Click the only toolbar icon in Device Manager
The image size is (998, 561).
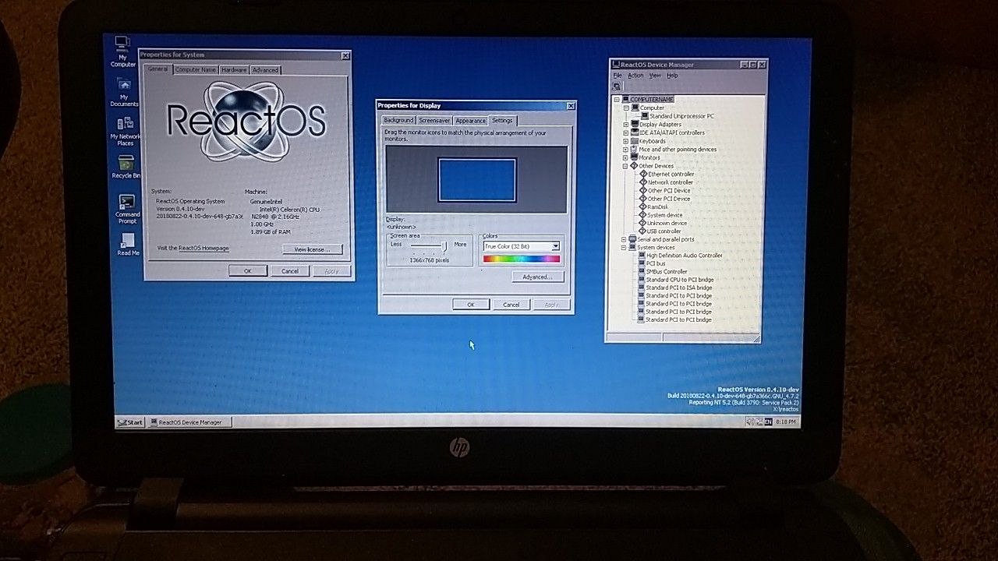(617, 86)
